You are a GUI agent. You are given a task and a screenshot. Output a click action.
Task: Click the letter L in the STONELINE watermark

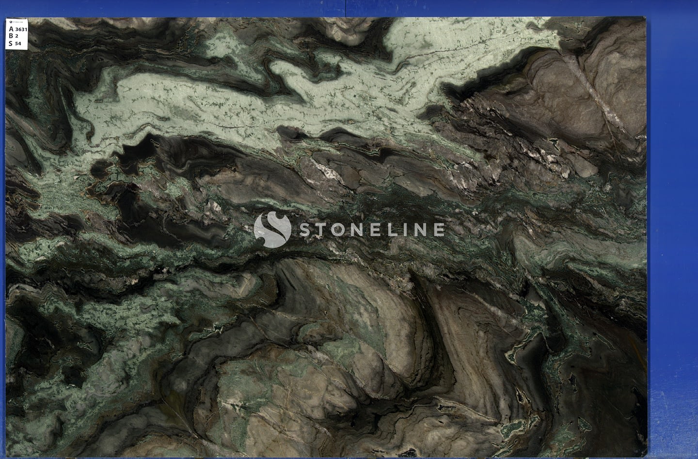pos(392,229)
